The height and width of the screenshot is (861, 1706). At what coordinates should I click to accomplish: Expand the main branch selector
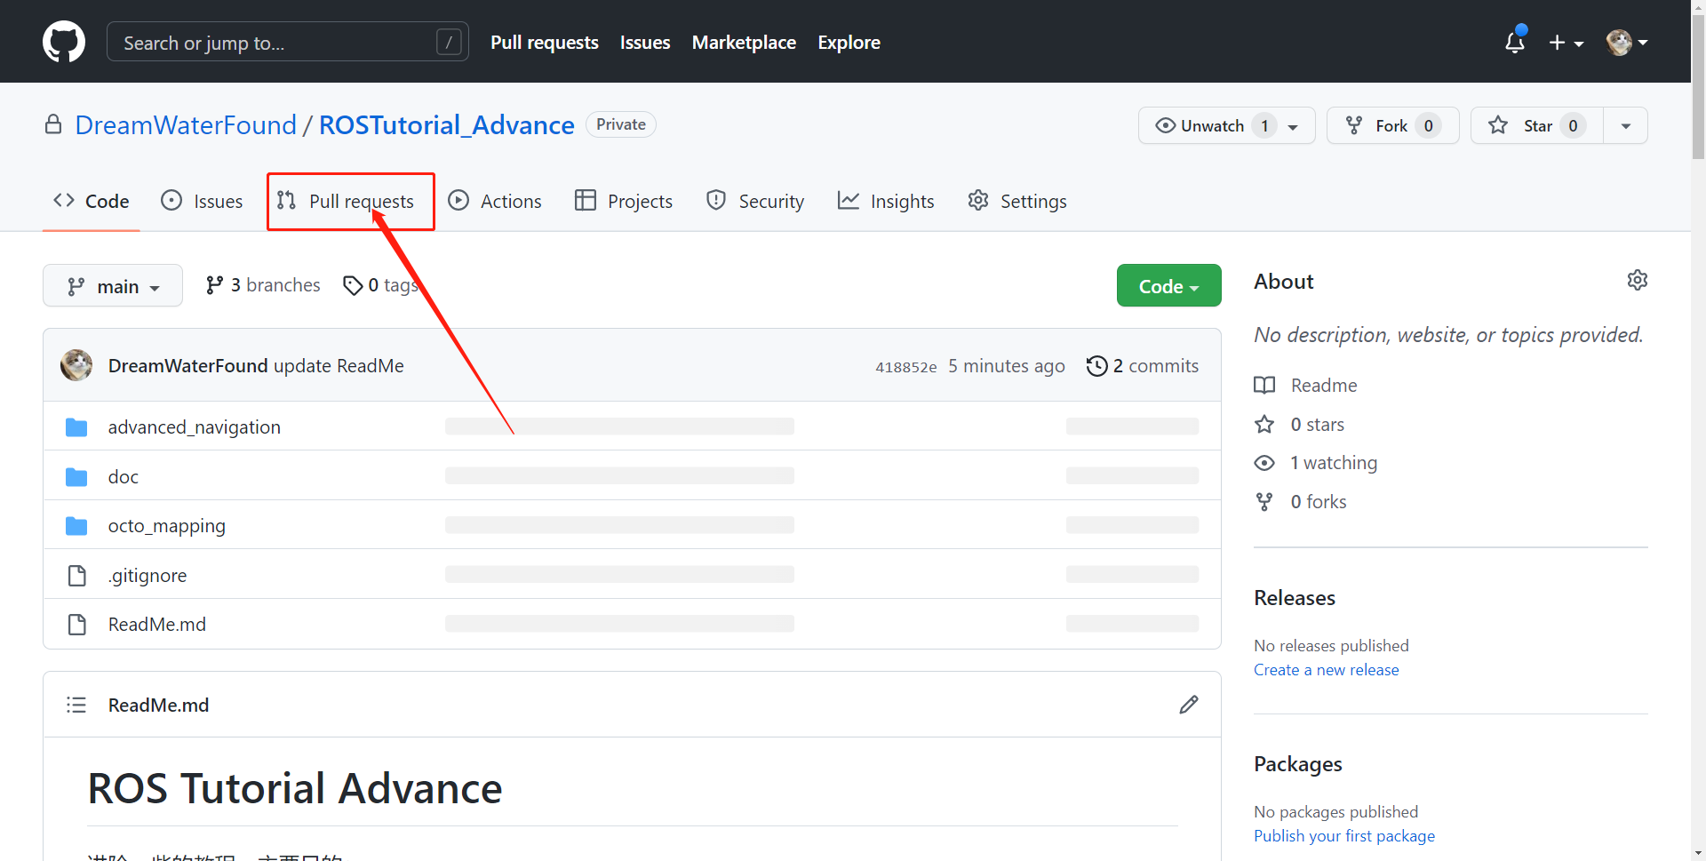[113, 285]
